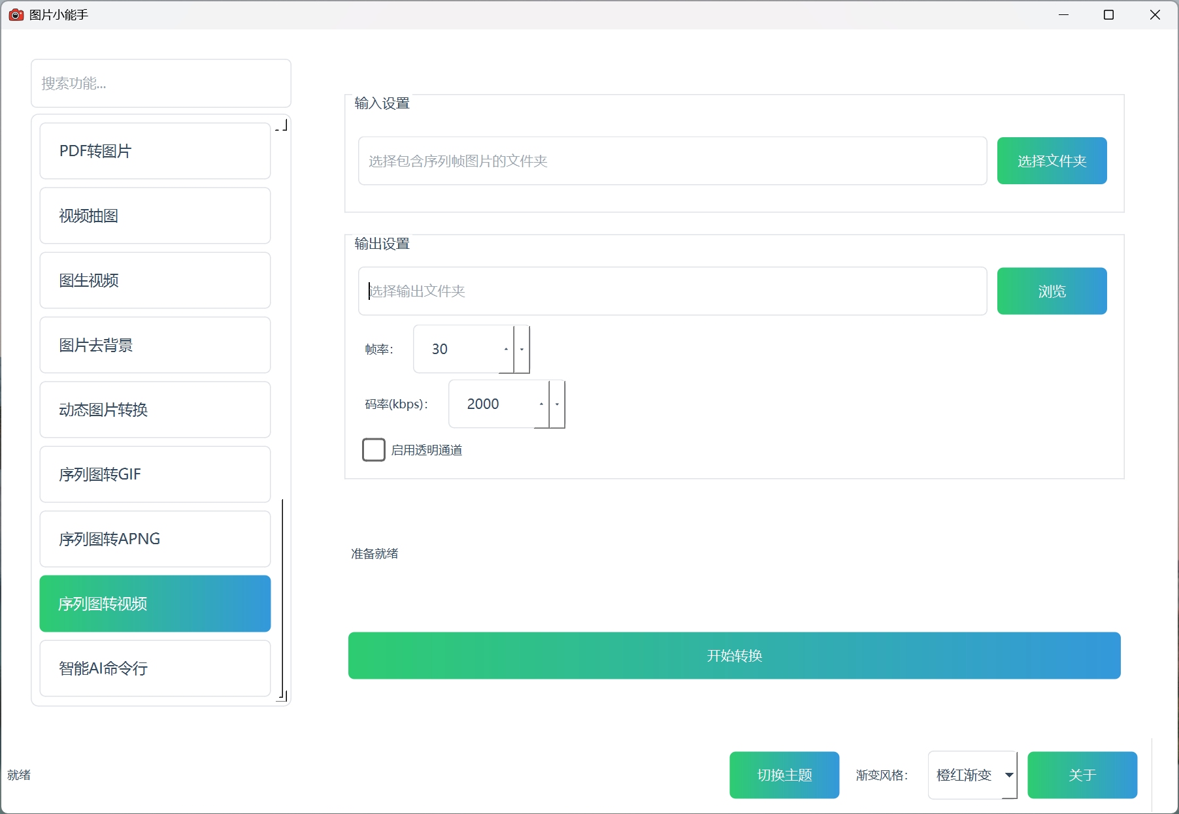Maximize the 图片小能手 window
Image resolution: width=1179 pixels, height=814 pixels.
(1108, 14)
